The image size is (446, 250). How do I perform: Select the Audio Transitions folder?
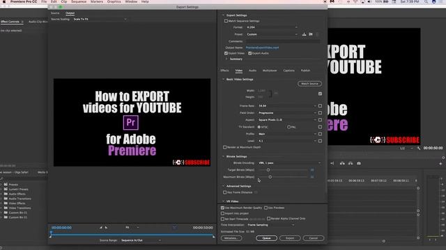coord(17,199)
